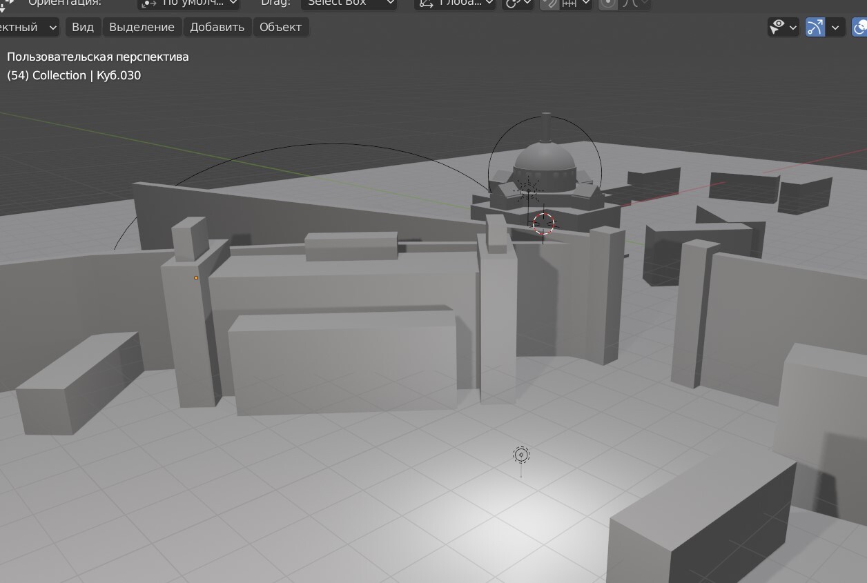867x583 pixels.
Task: Toggle proportional editing icon
Action: 608,3
